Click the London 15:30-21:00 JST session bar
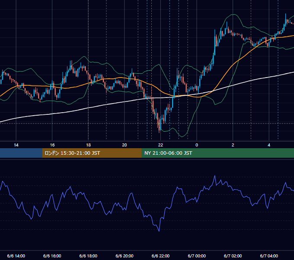The image size is (294, 260). pyautogui.click(x=92, y=153)
